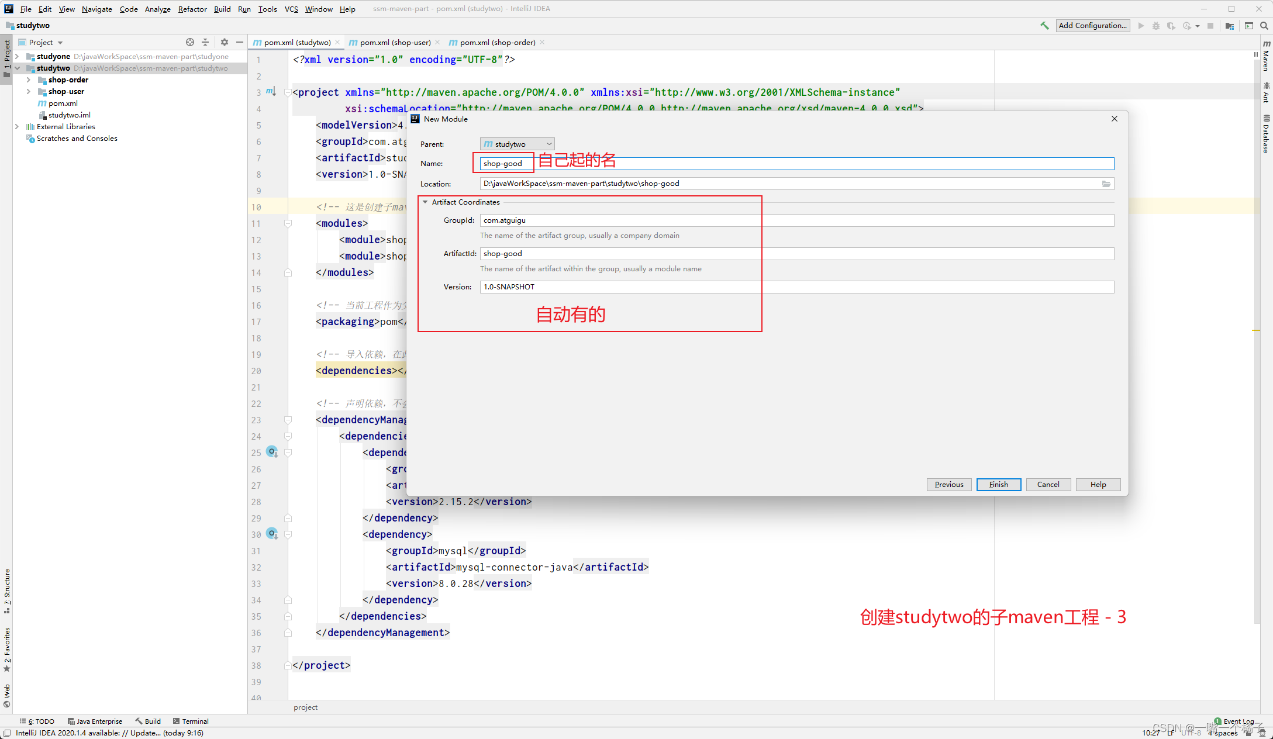Viewport: 1273px width, 739px height.
Task: Click the Debug bug icon in toolbar
Action: [x=1156, y=26]
